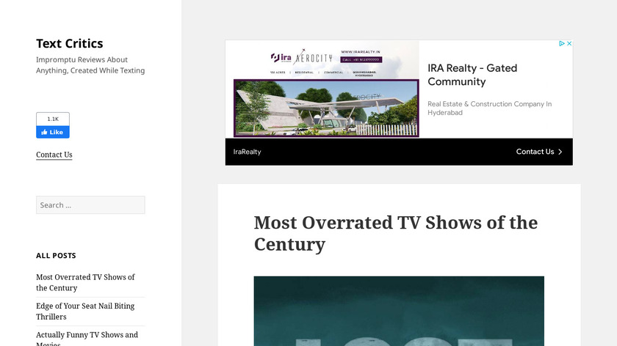This screenshot has width=617, height=346.
Task: Click the 1.1K like count box
Action: pos(53,119)
